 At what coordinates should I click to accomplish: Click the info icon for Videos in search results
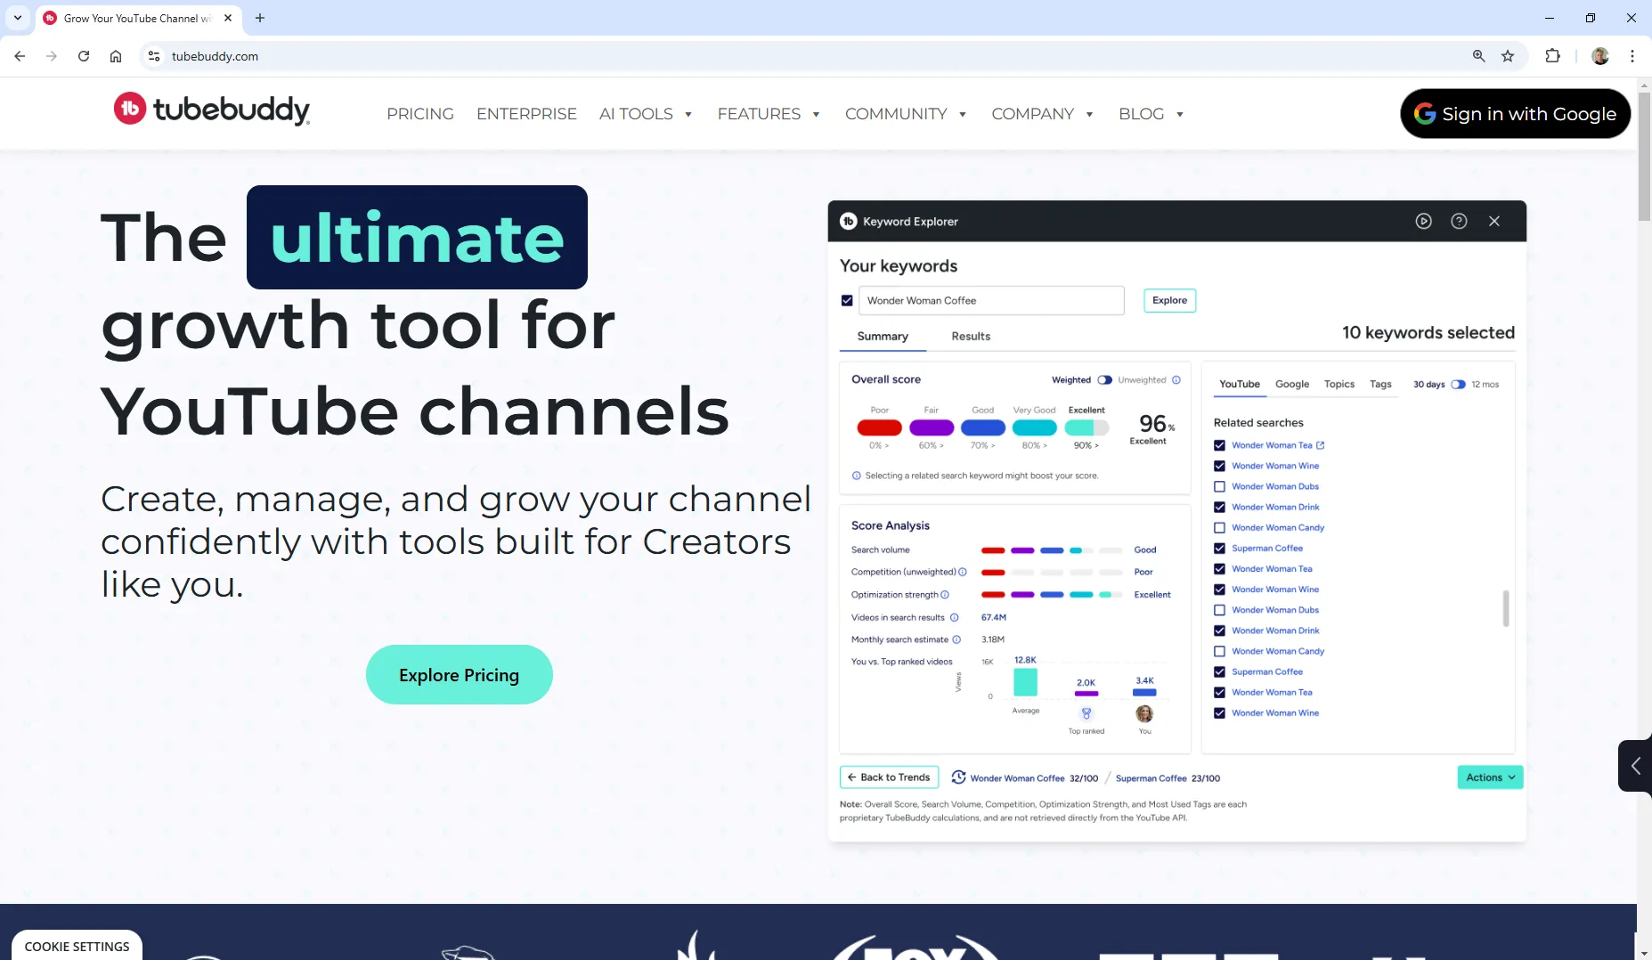(954, 618)
